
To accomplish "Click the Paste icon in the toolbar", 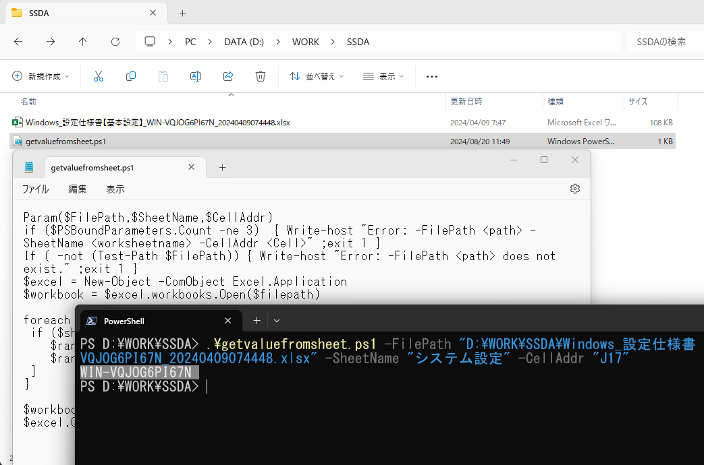I will coord(163,75).
